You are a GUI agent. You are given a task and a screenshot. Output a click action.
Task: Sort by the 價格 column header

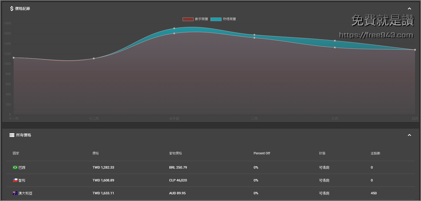click(x=95, y=153)
